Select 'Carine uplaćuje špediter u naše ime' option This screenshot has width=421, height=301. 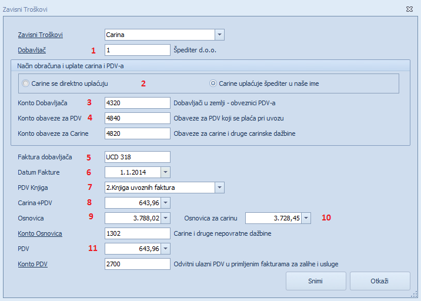pyautogui.click(x=214, y=83)
